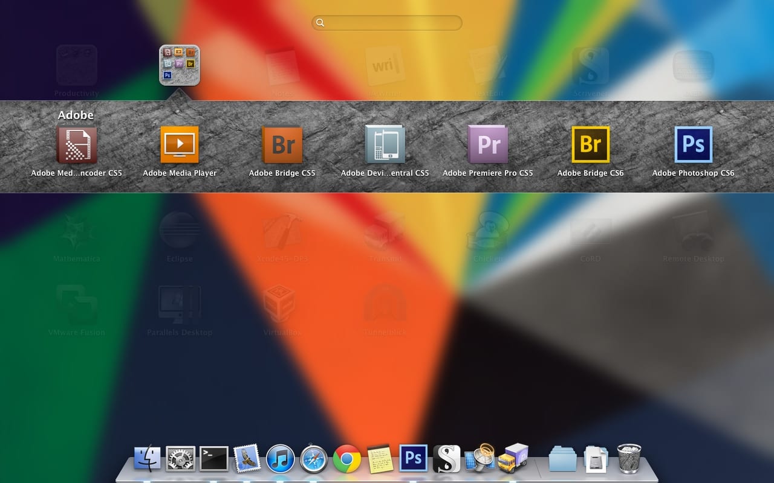Click the dimmed Parallels Desktop app
The image size is (774, 483).
(180, 305)
